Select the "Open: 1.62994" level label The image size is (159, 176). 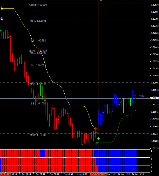click(x=38, y=5)
